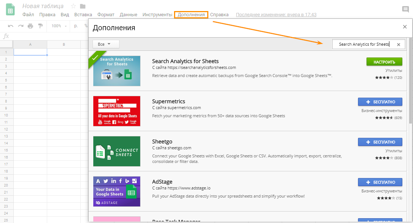Select the paint format tool
This screenshot has height=223, width=413.
40,26
